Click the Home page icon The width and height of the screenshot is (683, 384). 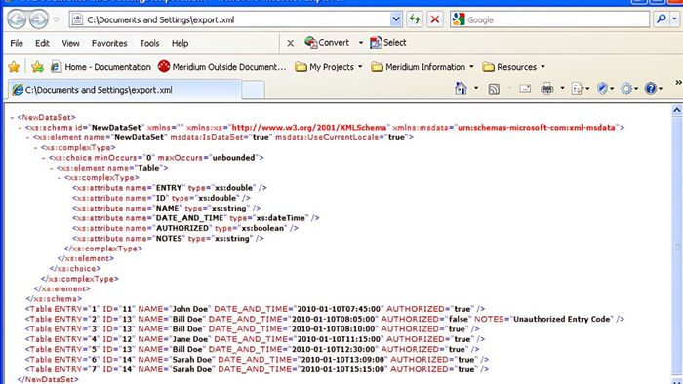(x=461, y=89)
